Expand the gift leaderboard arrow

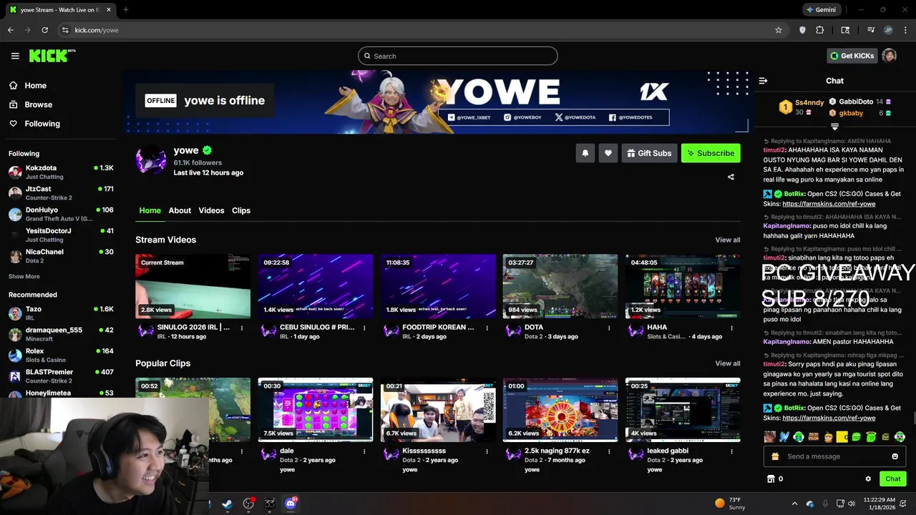(x=834, y=127)
